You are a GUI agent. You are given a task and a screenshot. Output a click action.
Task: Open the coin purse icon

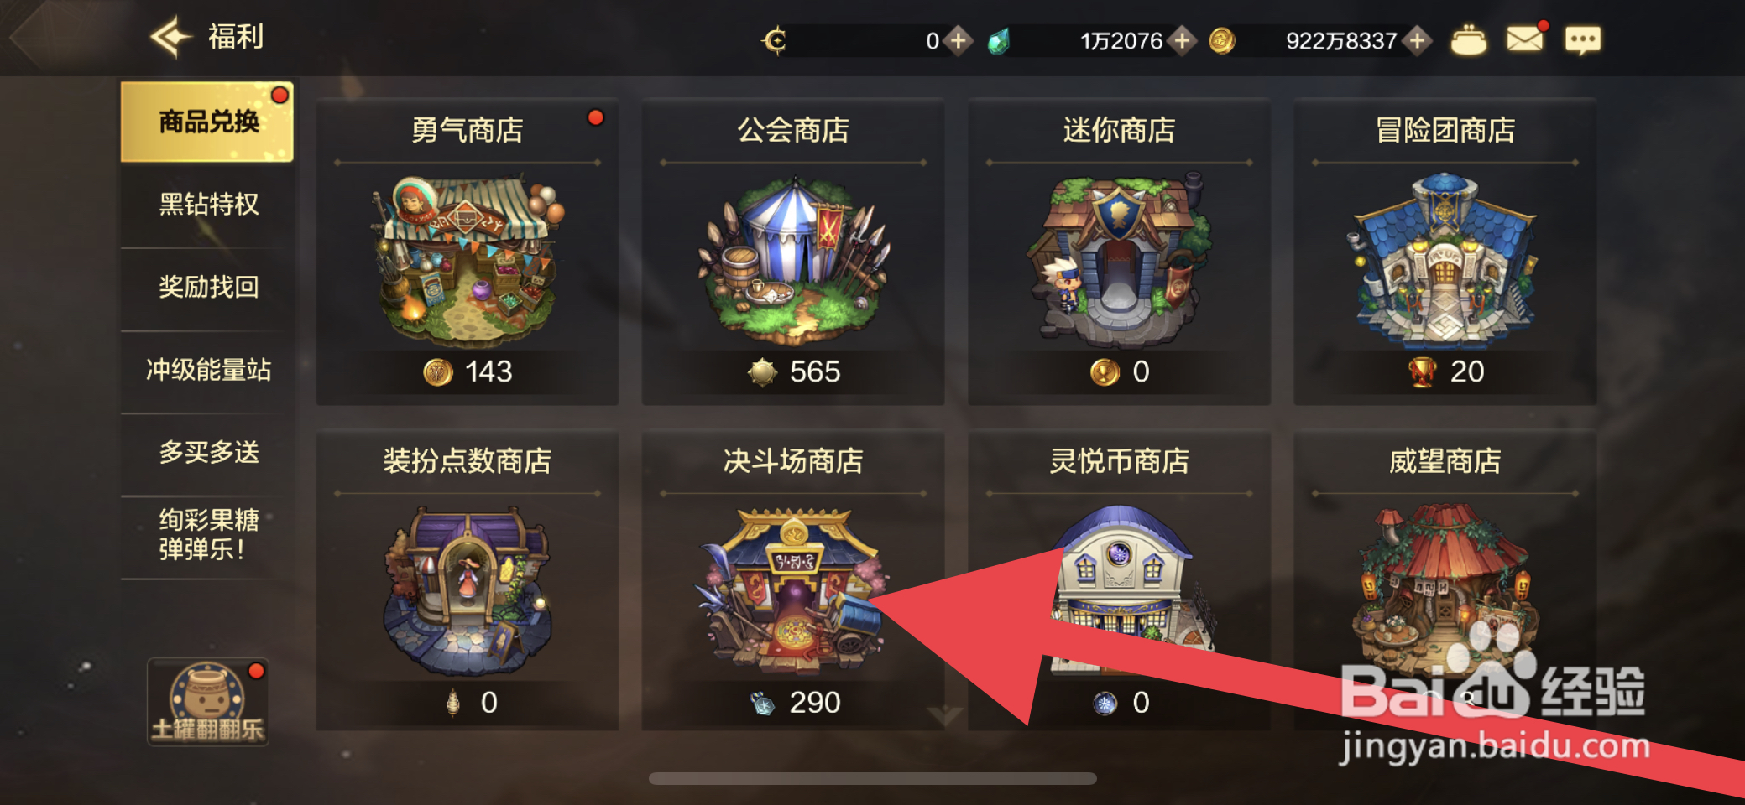tap(1469, 40)
